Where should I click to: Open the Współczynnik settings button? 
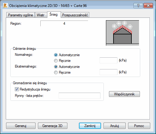click(x=124, y=94)
